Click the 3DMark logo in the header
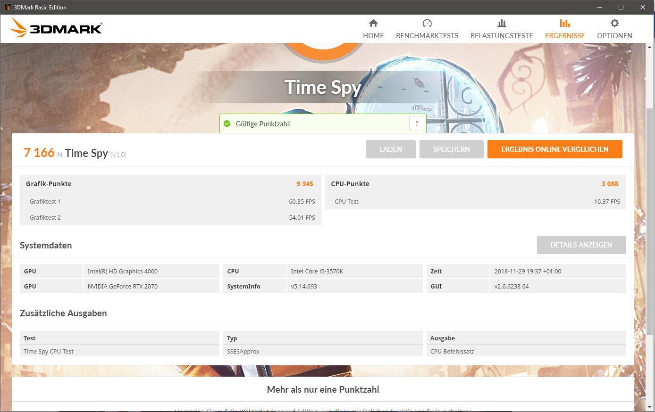 point(56,28)
